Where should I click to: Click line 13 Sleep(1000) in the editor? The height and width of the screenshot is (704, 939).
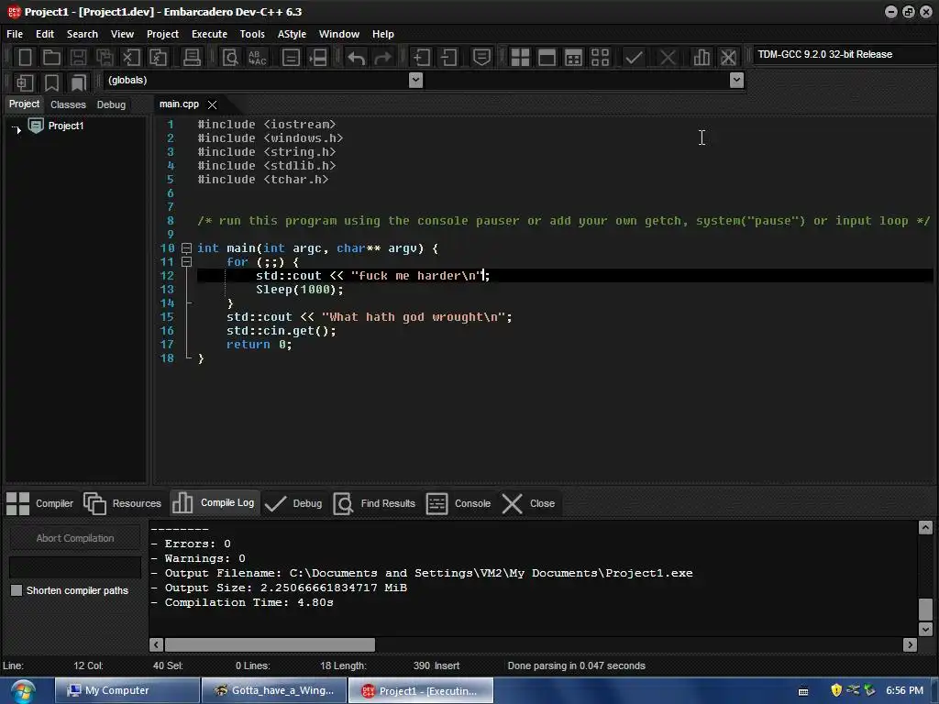click(300, 290)
